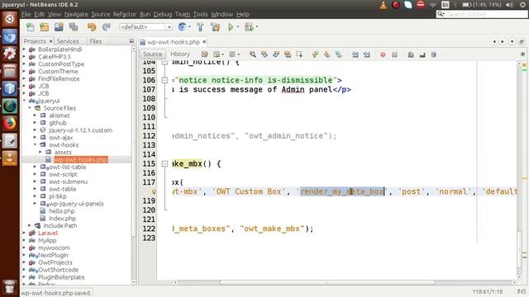The height and width of the screenshot is (297, 529).
Task: Start macro recording with the red icon
Action: pos(383,54)
